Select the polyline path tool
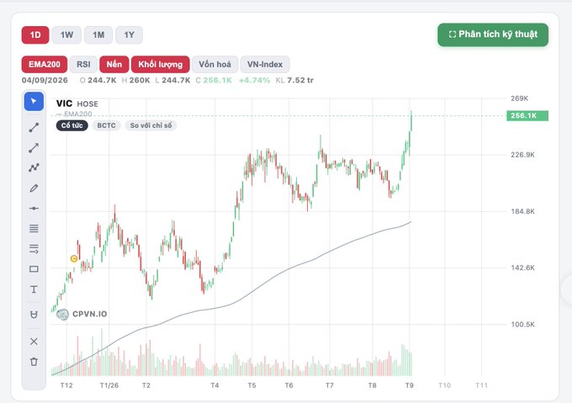The height and width of the screenshot is (403, 572). point(34,167)
